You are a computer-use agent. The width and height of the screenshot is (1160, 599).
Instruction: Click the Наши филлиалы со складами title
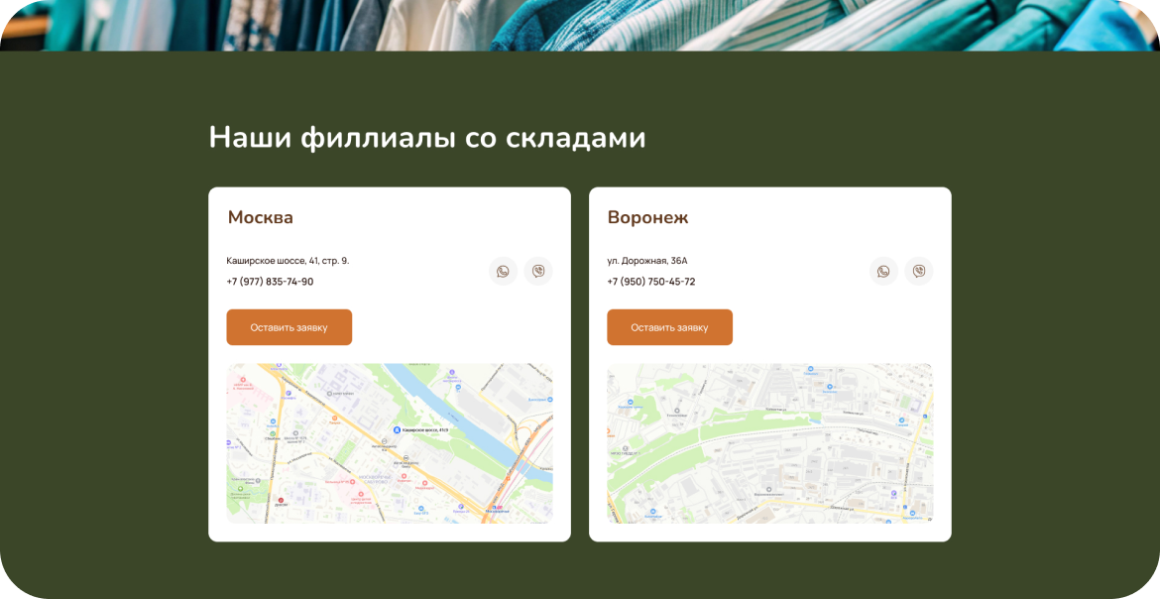(x=426, y=138)
